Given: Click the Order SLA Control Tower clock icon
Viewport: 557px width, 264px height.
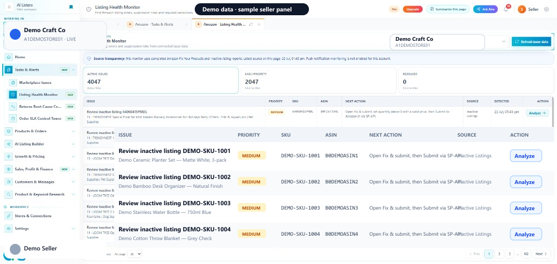Looking at the screenshot, I should [13, 118].
